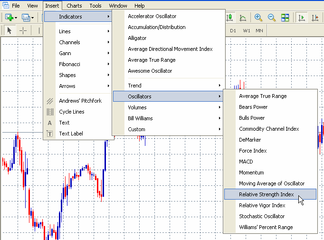The width and height of the screenshot is (324, 240).
Task: Choose Text Label from Insert menu
Action: [78, 134]
